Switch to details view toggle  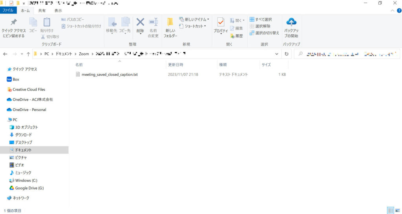tap(391, 210)
